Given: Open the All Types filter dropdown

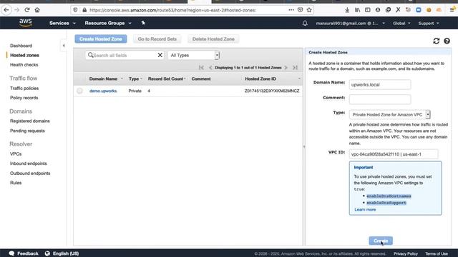Looking at the screenshot, I should click(193, 55).
